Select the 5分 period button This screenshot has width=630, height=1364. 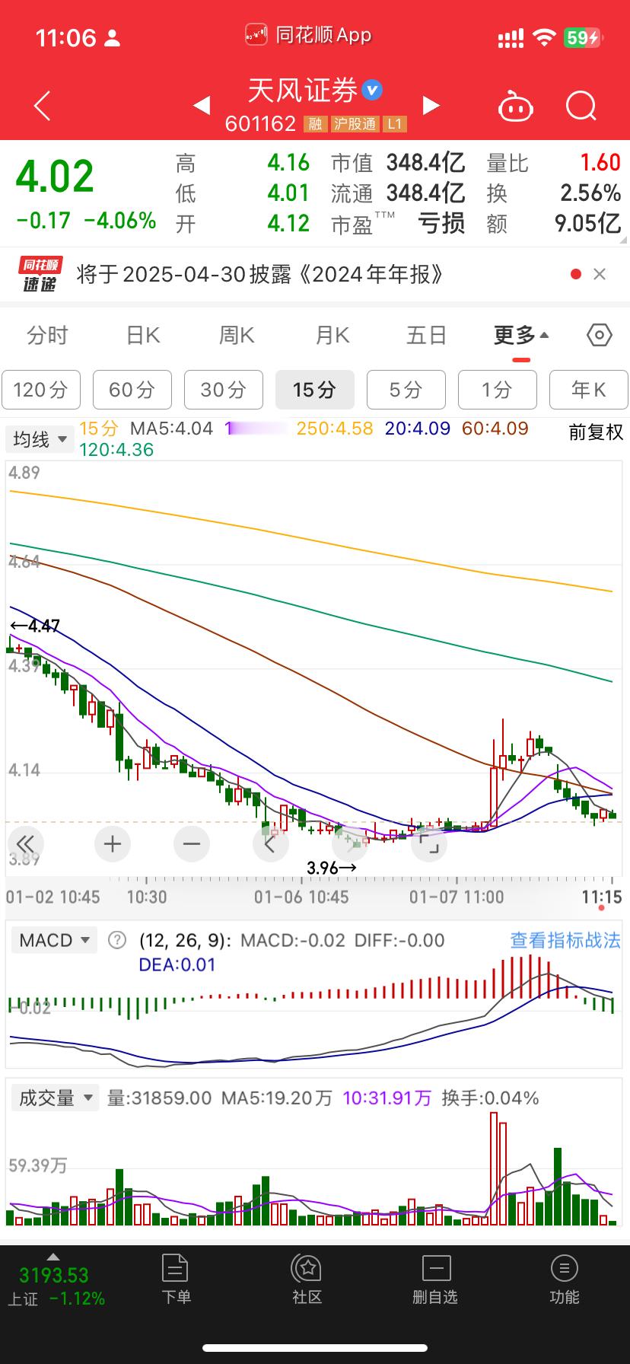pos(406,390)
